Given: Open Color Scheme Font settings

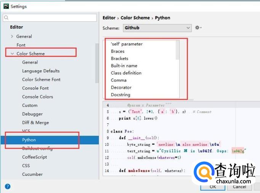Looking at the screenshot, I should 41,79.
